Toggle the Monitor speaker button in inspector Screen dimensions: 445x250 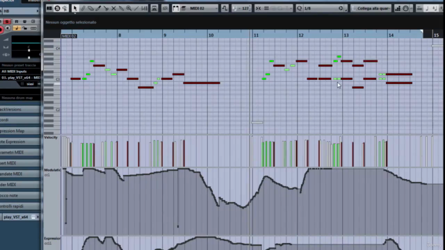click(x=8, y=28)
